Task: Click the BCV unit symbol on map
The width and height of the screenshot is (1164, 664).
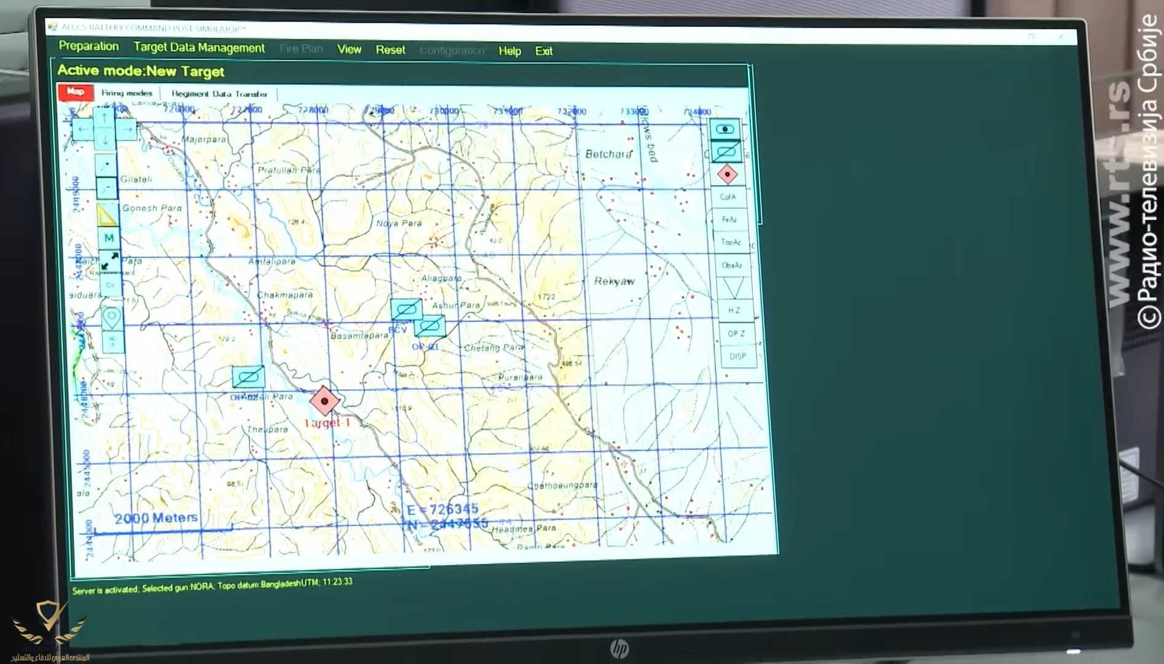Action: coord(406,309)
